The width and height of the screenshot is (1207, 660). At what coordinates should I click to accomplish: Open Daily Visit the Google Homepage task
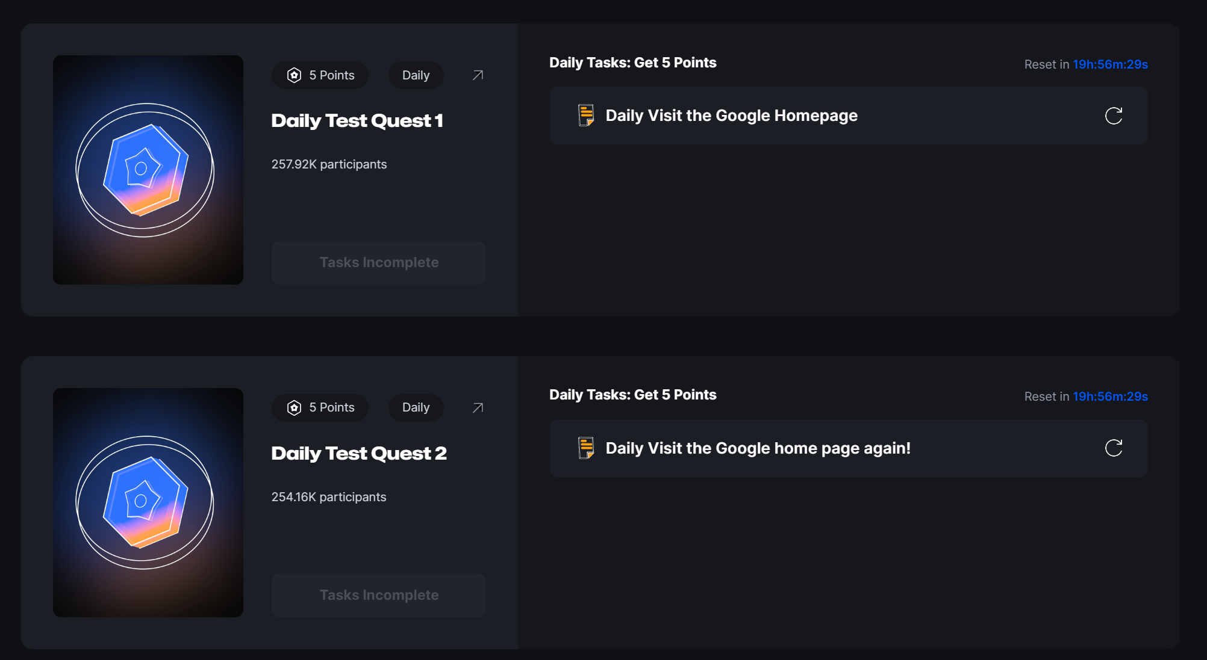click(731, 116)
